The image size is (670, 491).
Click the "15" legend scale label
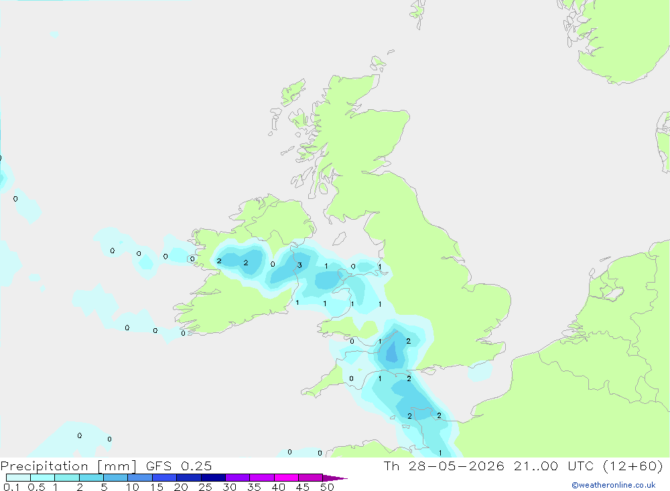[x=157, y=487]
